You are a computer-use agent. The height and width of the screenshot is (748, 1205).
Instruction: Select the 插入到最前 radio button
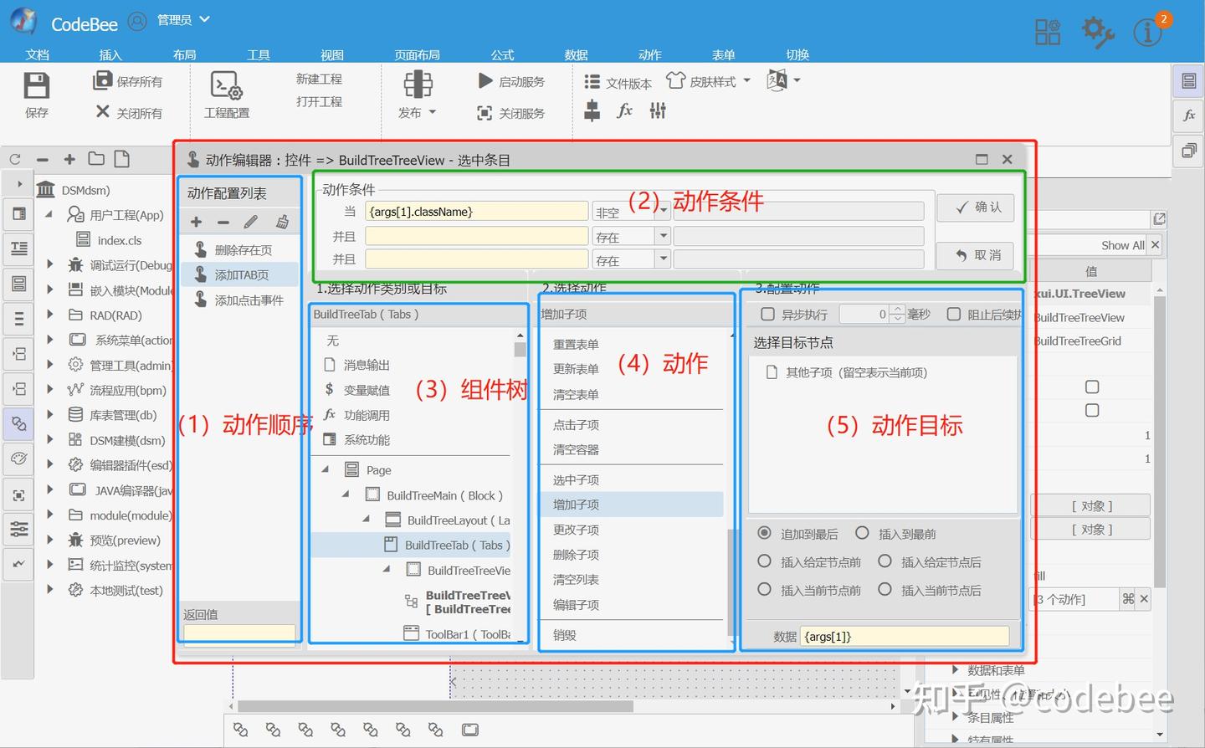(x=863, y=533)
